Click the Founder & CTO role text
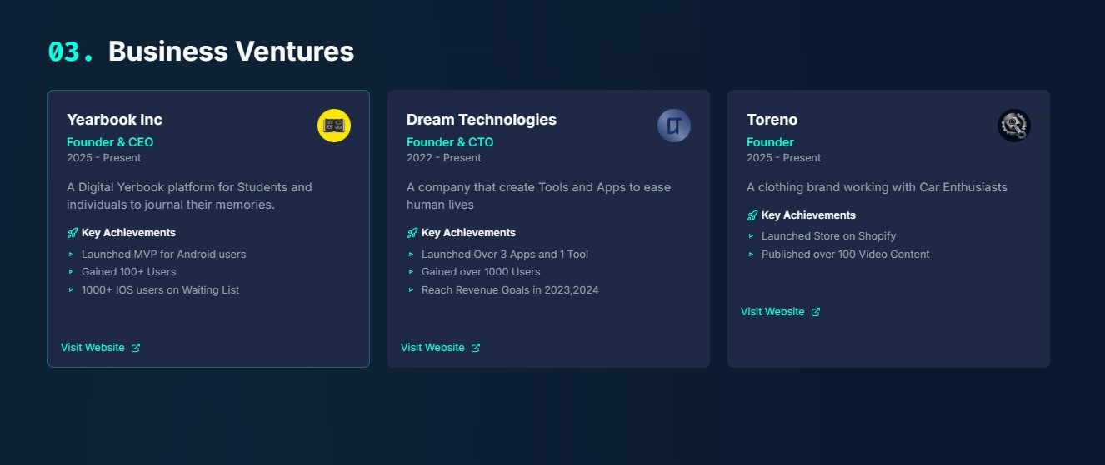 click(x=450, y=142)
